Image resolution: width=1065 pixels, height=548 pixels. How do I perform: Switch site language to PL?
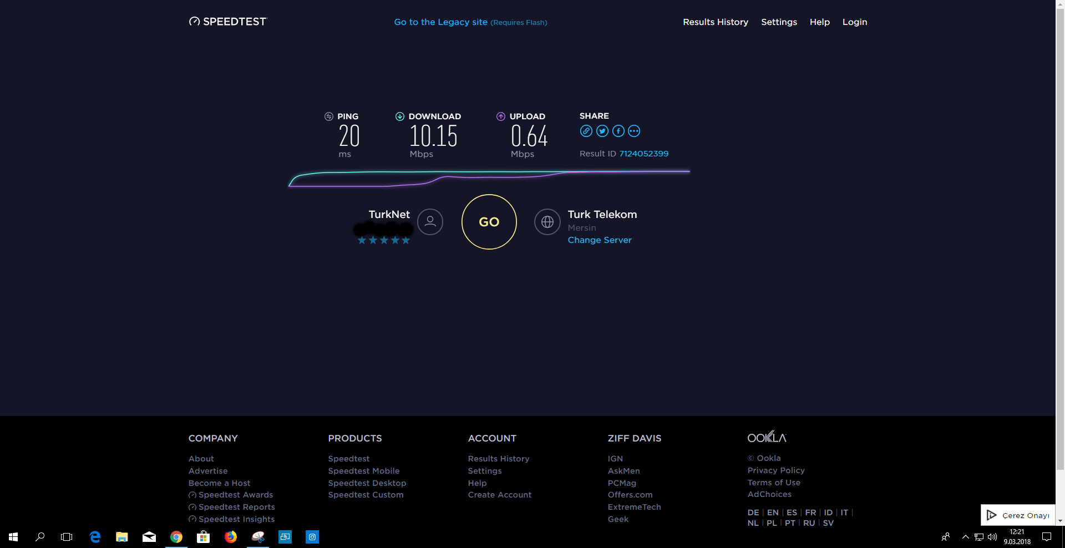click(772, 523)
